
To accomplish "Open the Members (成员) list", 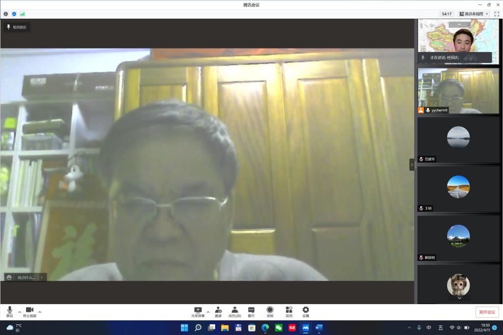I will tap(235, 312).
